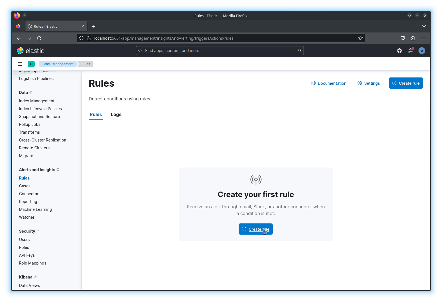Open Index Management

pos(37,101)
